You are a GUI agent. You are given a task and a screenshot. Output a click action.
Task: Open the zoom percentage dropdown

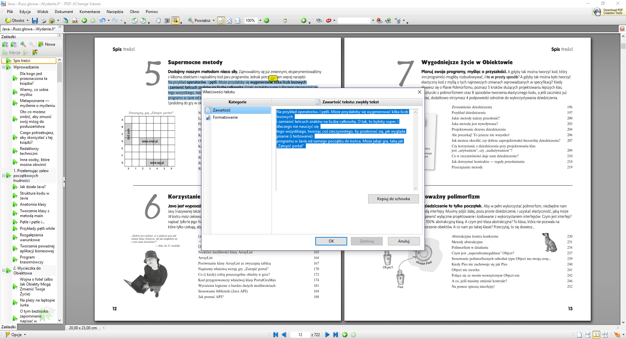point(260,21)
